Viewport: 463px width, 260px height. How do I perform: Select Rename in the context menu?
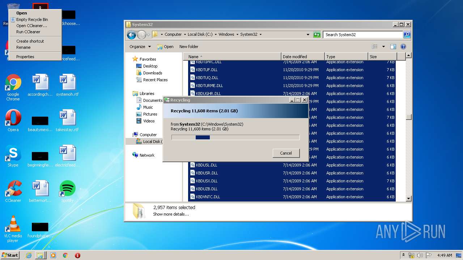click(35, 47)
